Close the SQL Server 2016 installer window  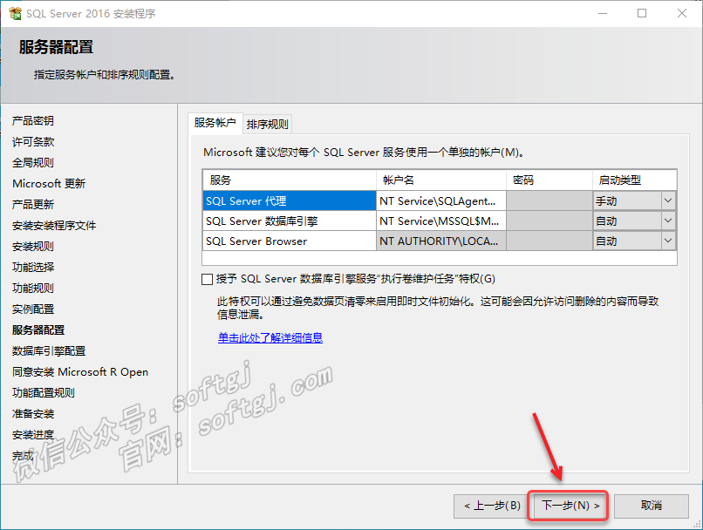682,13
